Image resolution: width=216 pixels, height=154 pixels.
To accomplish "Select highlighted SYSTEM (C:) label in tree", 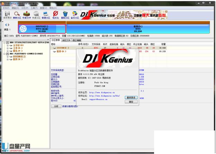I will click(19, 57).
